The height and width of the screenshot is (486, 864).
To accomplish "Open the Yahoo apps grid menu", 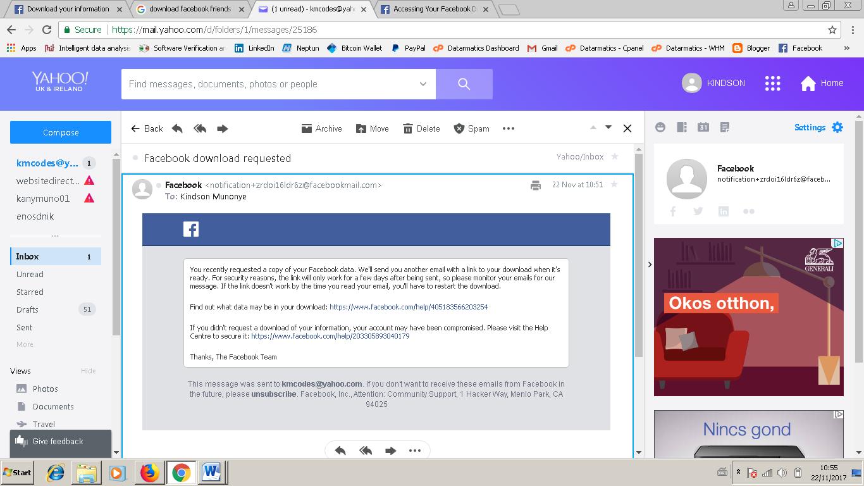I will click(772, 83).
